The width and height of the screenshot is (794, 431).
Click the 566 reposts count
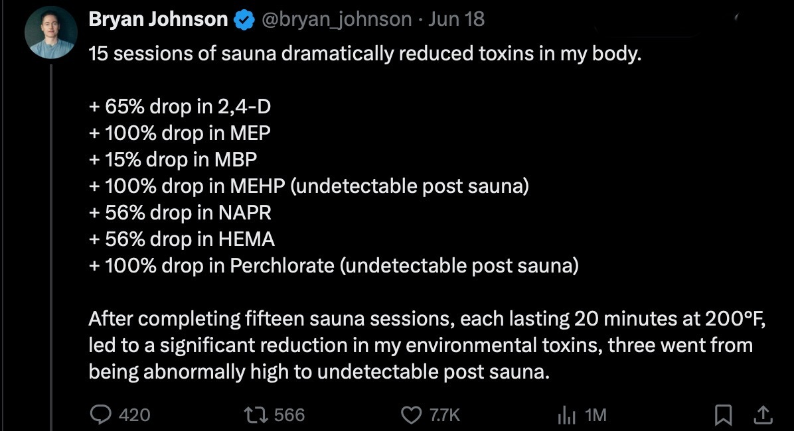pyautogui.click(x=289, y=415)
